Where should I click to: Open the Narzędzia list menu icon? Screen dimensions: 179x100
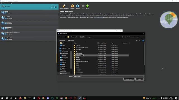tap(56, 7)
